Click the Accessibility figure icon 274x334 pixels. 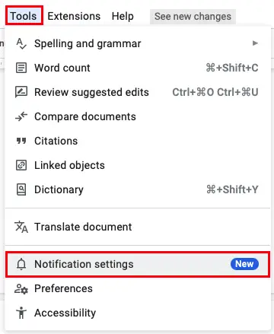point(21,313)
